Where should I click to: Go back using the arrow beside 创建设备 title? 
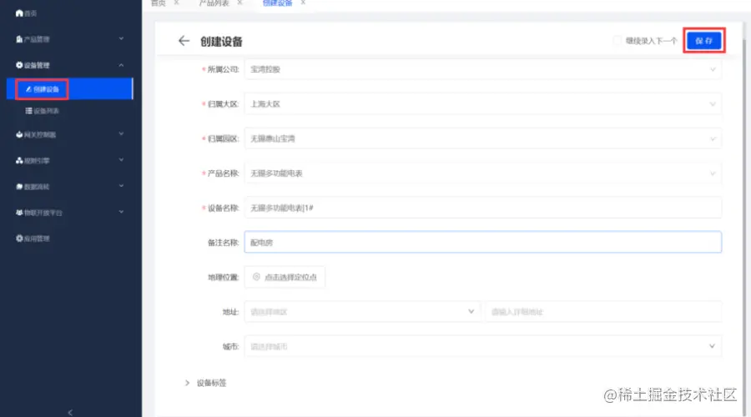(184, 41)
